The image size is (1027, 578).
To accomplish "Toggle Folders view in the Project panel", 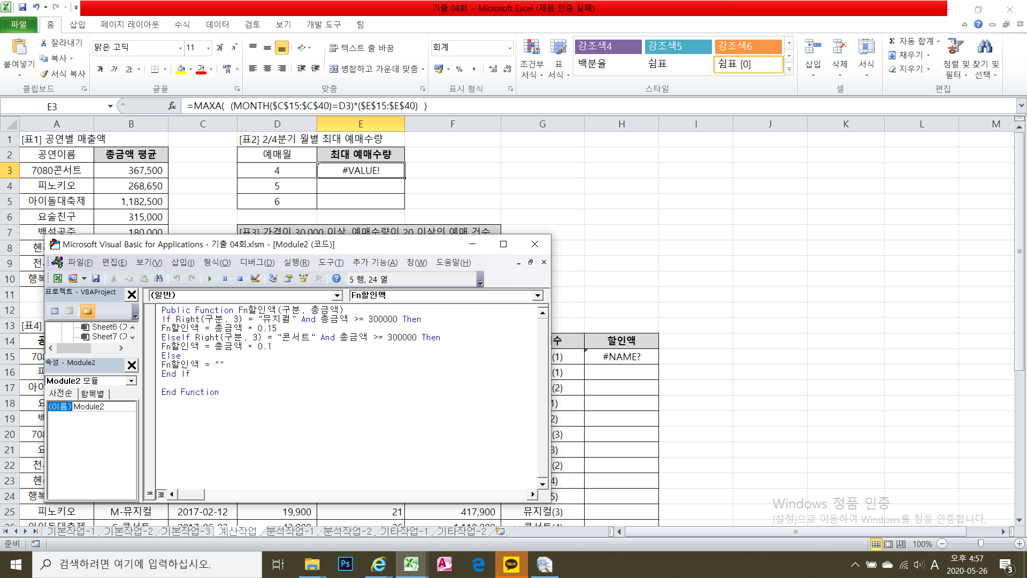I will (x=87, y=311).
